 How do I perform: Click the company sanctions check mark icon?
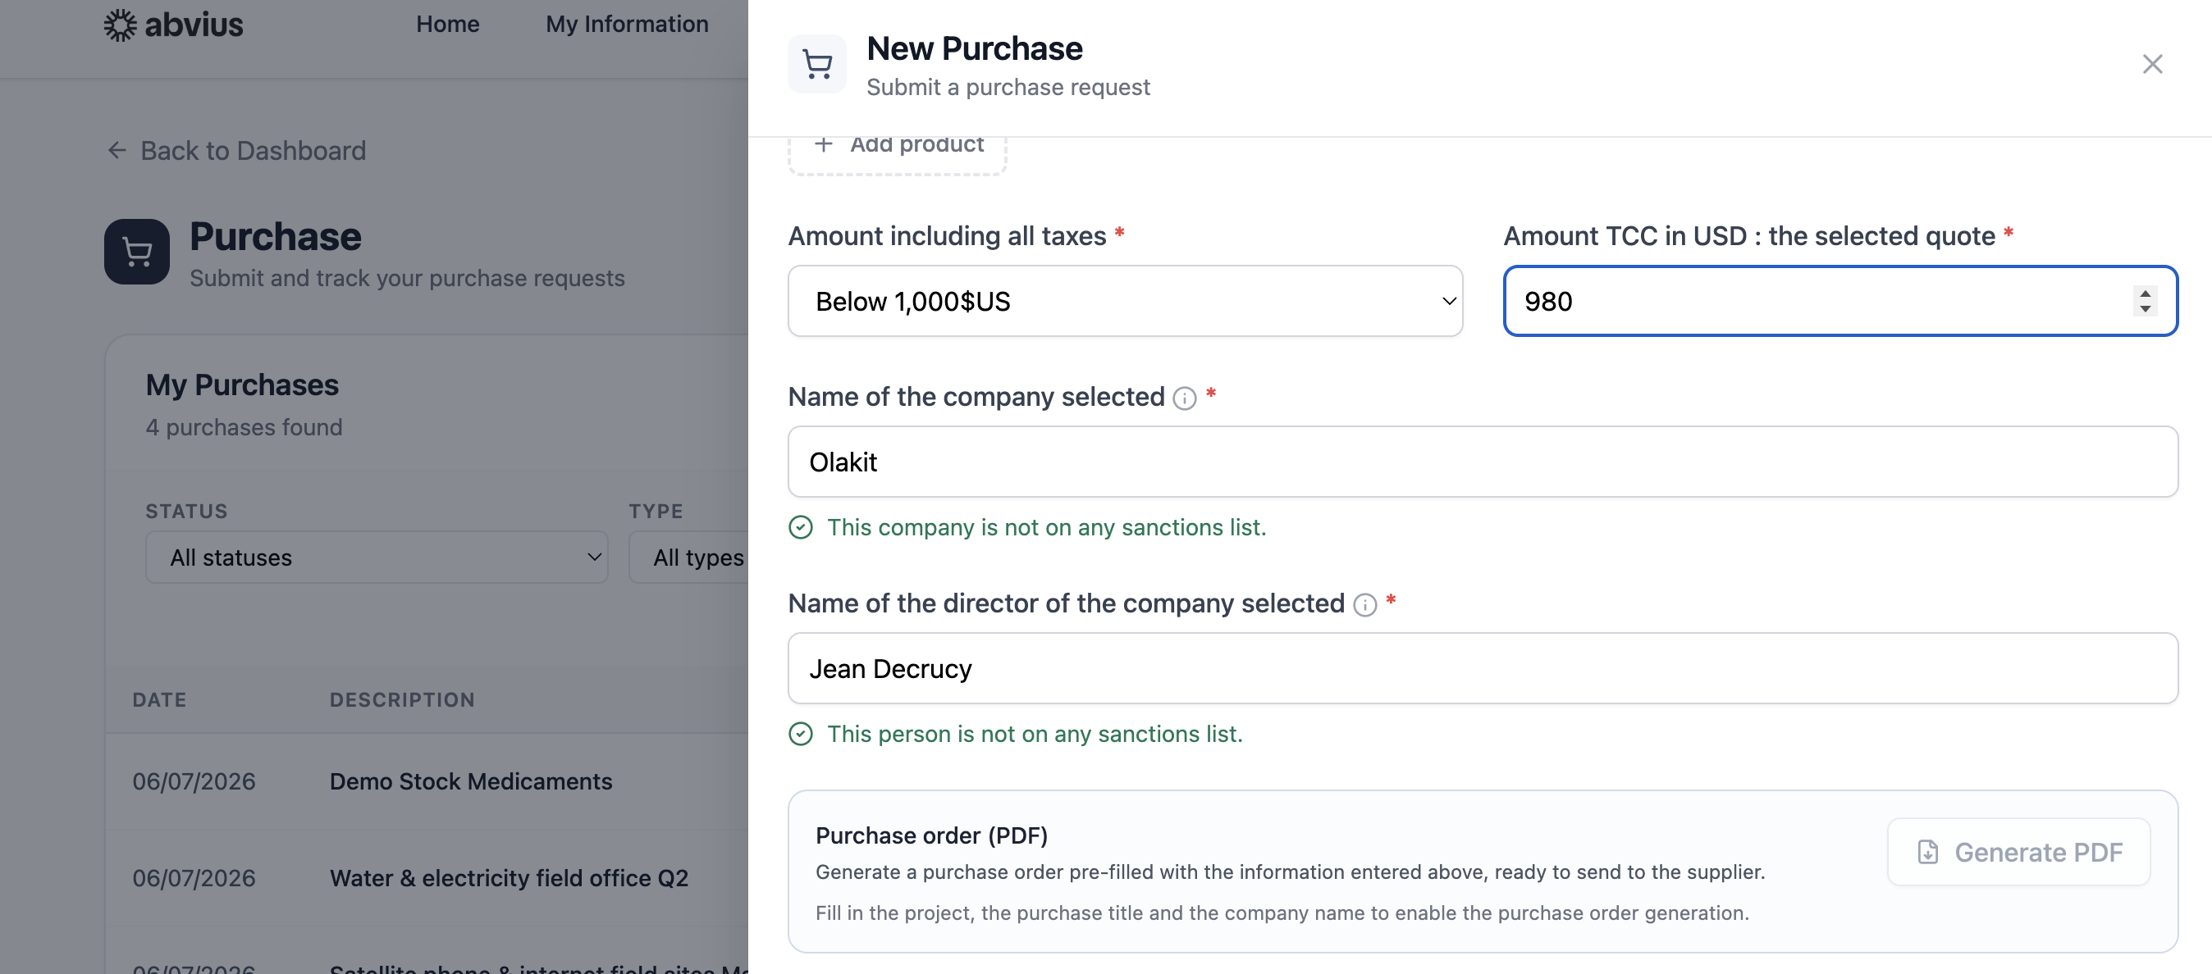tap(800, 527)
